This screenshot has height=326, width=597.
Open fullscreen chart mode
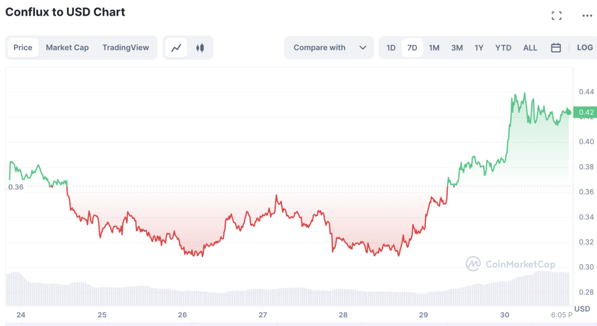pyautogui.click(x=556, y=16)
